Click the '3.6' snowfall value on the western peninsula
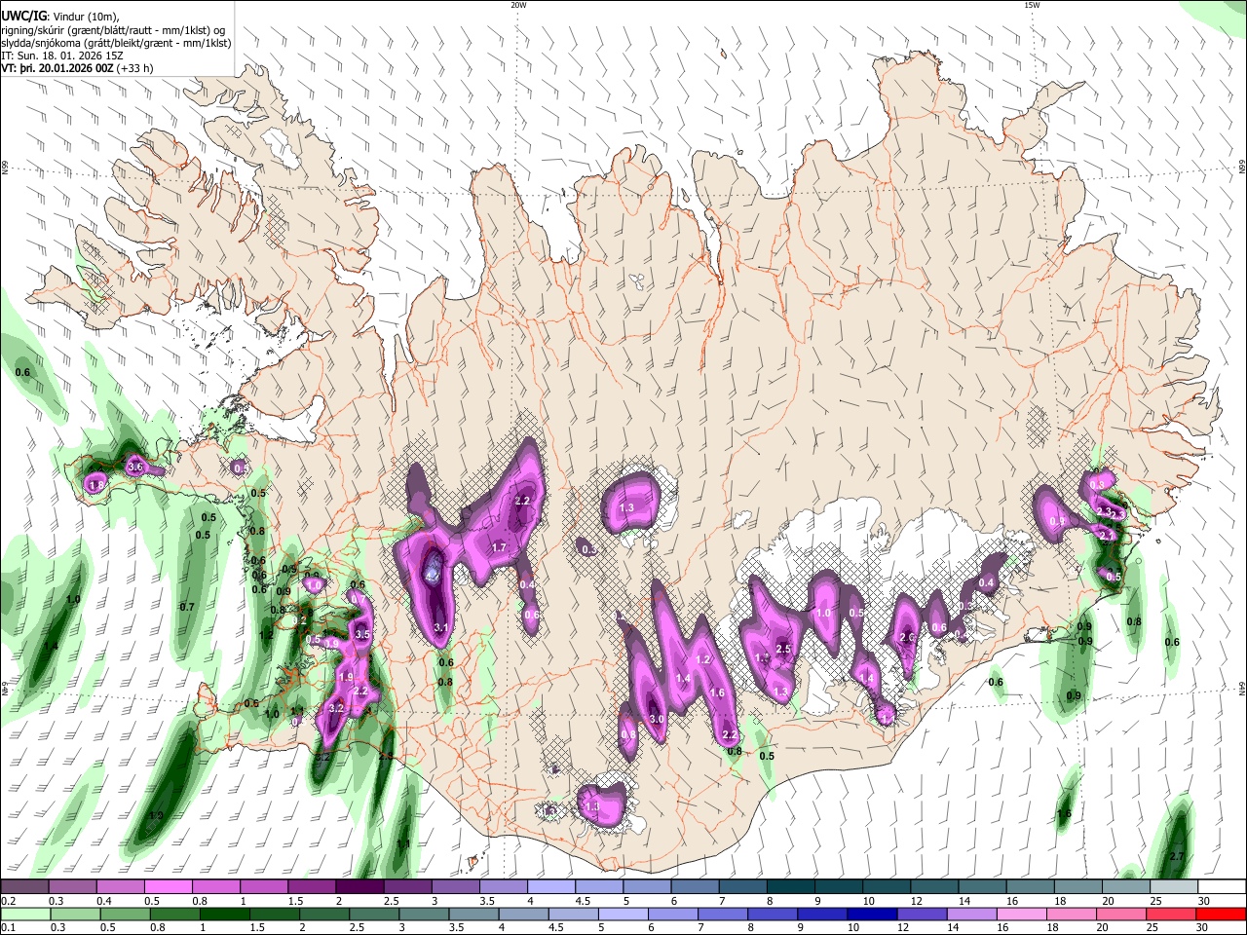Screen dimensions: 1247x935 [135, 467]
